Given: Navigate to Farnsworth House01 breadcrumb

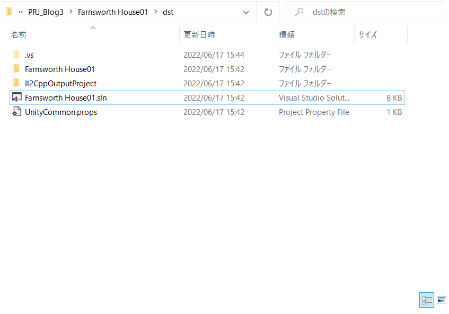Looking at the screenshot, I should (113, 12).
